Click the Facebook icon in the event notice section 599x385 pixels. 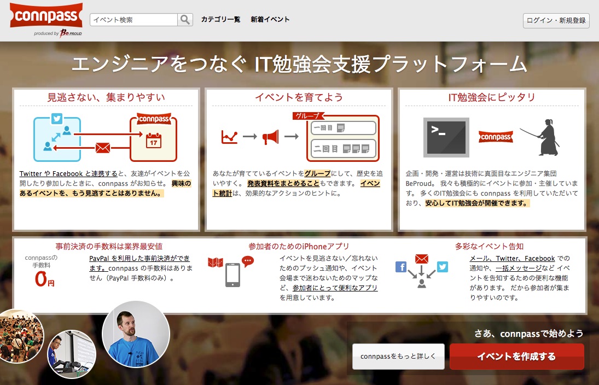tap(401, 266)
